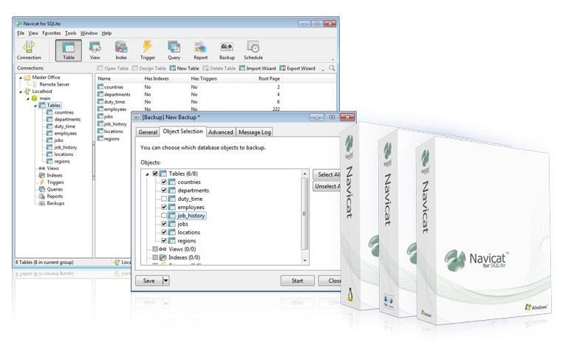Click Save in the backup dialog
Viewport: 571px width, 351px height.
(149, 280)
